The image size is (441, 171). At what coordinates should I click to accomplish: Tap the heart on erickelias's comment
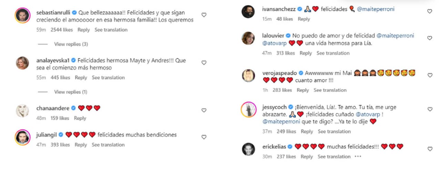(x=429, y=149)
